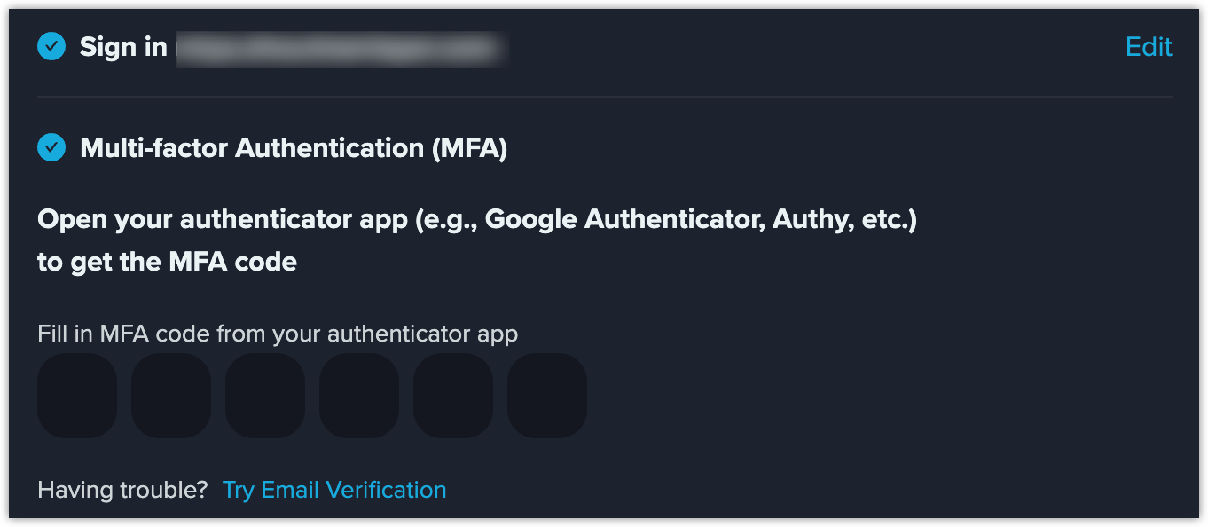Click the 'Having trouble?' text
1208x527 pixels.
click(x=122, y=490)
